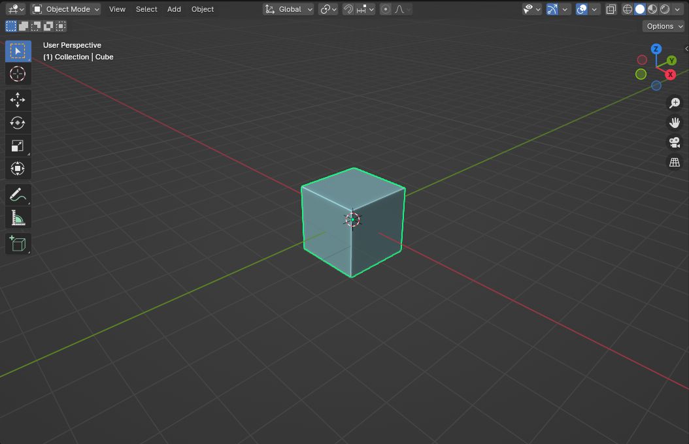Toggle proportional editing in header
Screen dimensions: 689x444
click(x=386, y=9)
